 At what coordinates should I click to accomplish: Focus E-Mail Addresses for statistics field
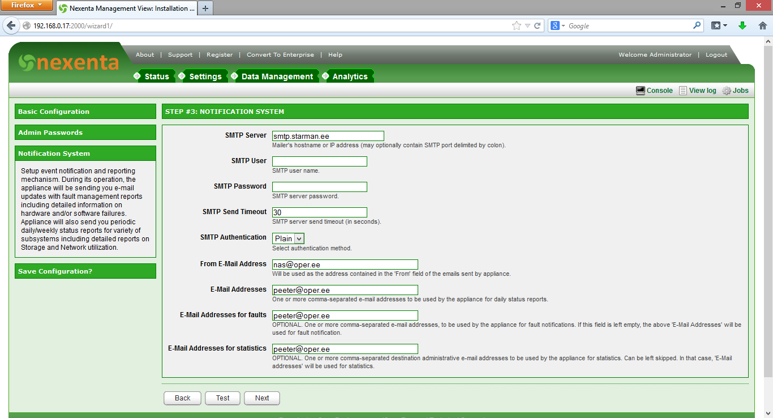[345, 349]
